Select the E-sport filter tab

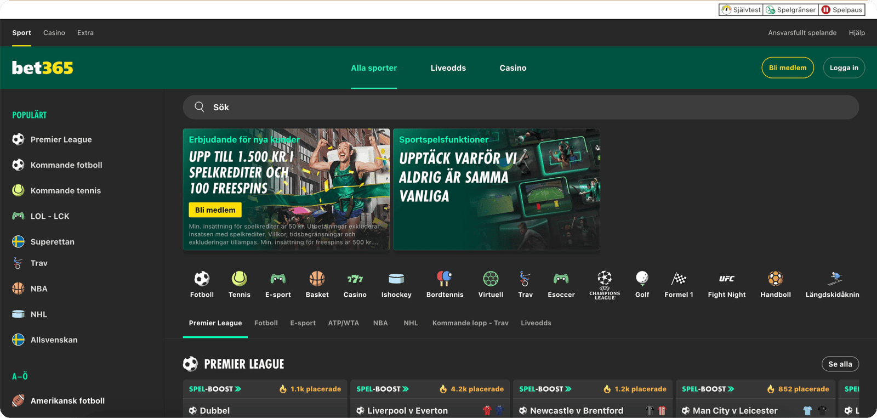(303, 323)
